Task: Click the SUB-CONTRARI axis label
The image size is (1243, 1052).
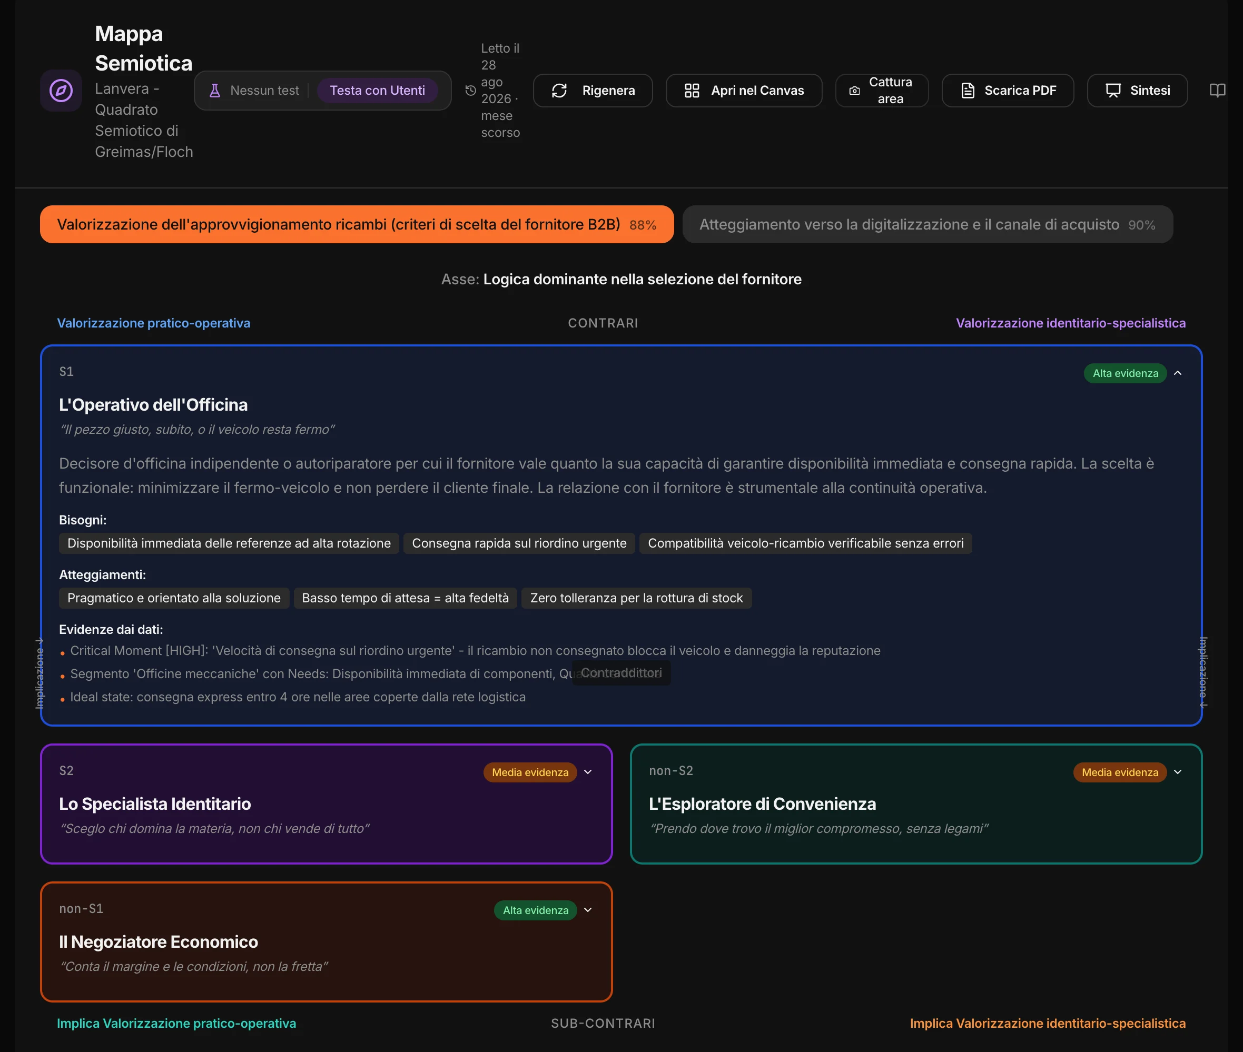Action: pyautogui.click(x=603, y=1024)
